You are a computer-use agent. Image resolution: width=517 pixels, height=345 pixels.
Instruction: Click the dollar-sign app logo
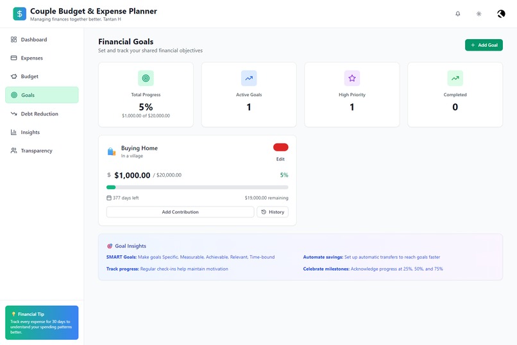pos(19,14)
